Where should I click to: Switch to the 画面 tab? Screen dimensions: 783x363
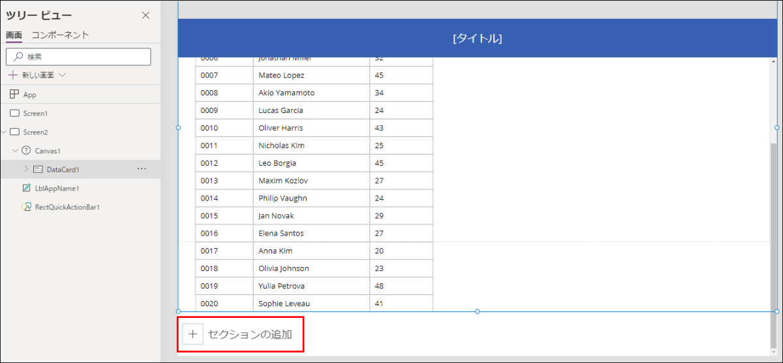[x=14, y=35]
